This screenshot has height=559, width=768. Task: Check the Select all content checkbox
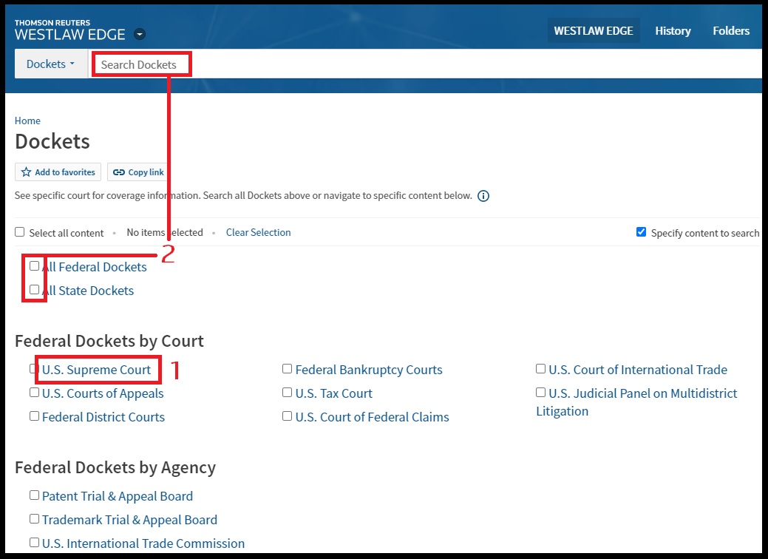click(x=20, y=232)
